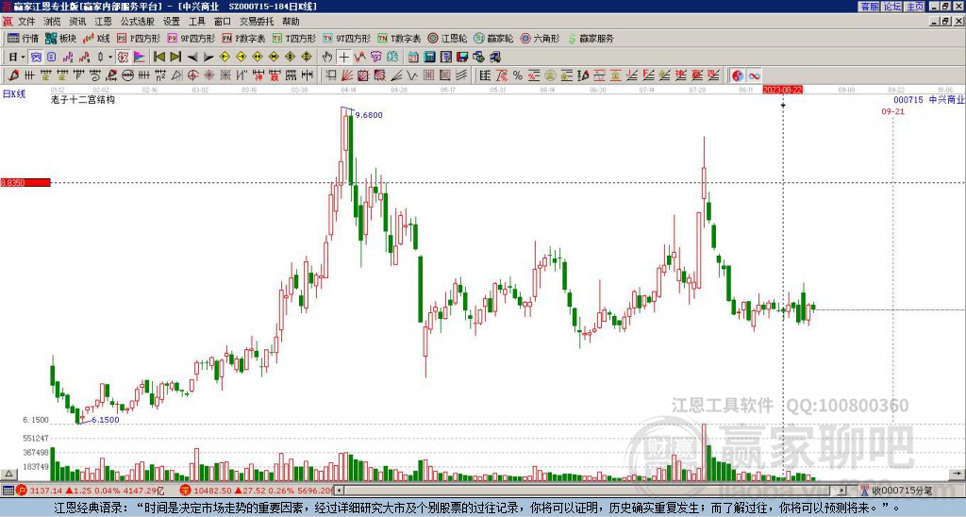Screen dimensions: 966x517
Task: Open the P数字表 tool
Action: (x=243, y=38)
